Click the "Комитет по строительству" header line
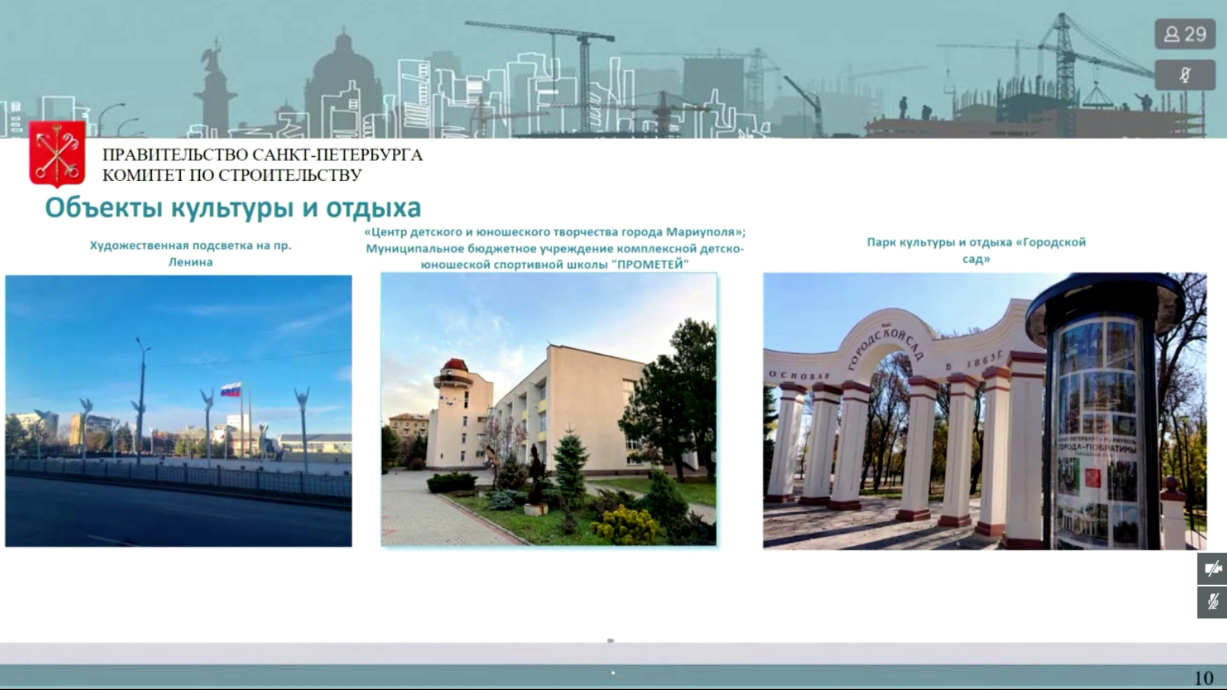The image size is (1227, 690). point(231,175)
